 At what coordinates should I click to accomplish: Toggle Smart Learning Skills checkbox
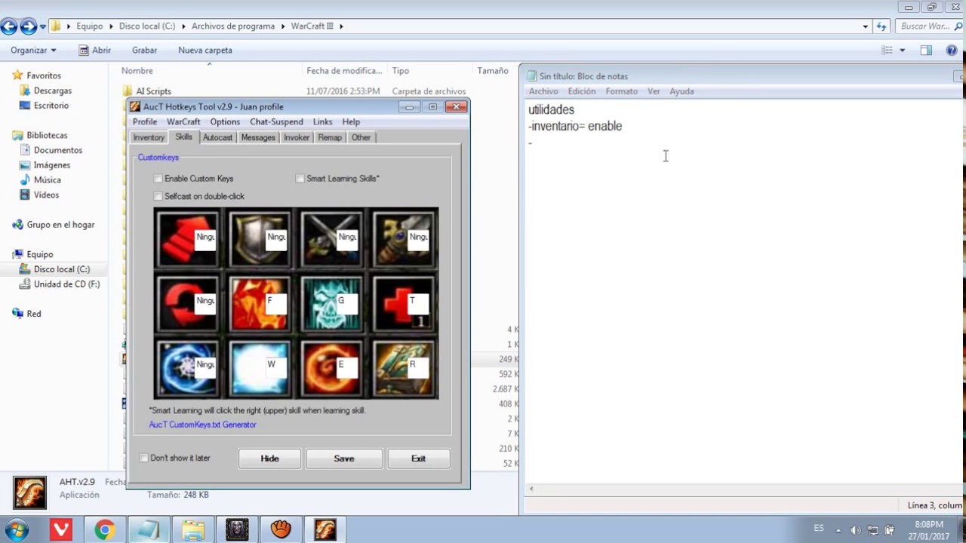pyautogui.click(x=300, y=179)
